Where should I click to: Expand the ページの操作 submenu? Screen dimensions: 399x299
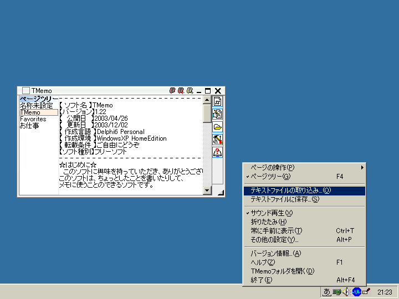(x=305, y=168)
